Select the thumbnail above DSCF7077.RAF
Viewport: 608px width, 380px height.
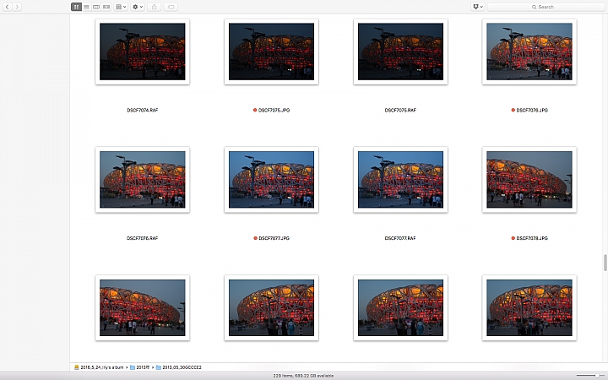[400, 180]
